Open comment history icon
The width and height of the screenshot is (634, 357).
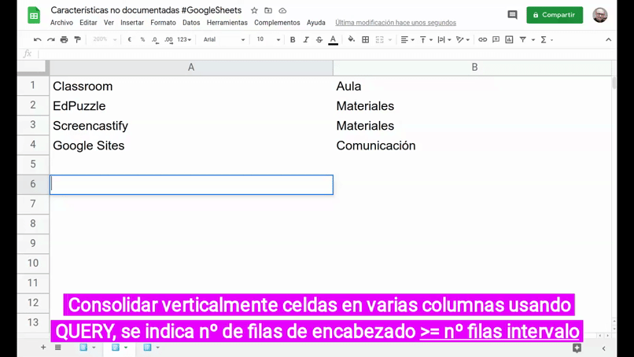tap(512, 15)
